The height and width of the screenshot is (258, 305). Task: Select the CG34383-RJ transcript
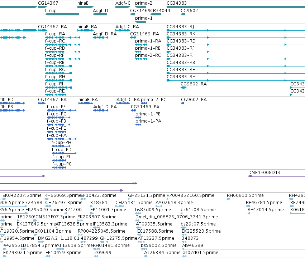[x=236, y=30]
